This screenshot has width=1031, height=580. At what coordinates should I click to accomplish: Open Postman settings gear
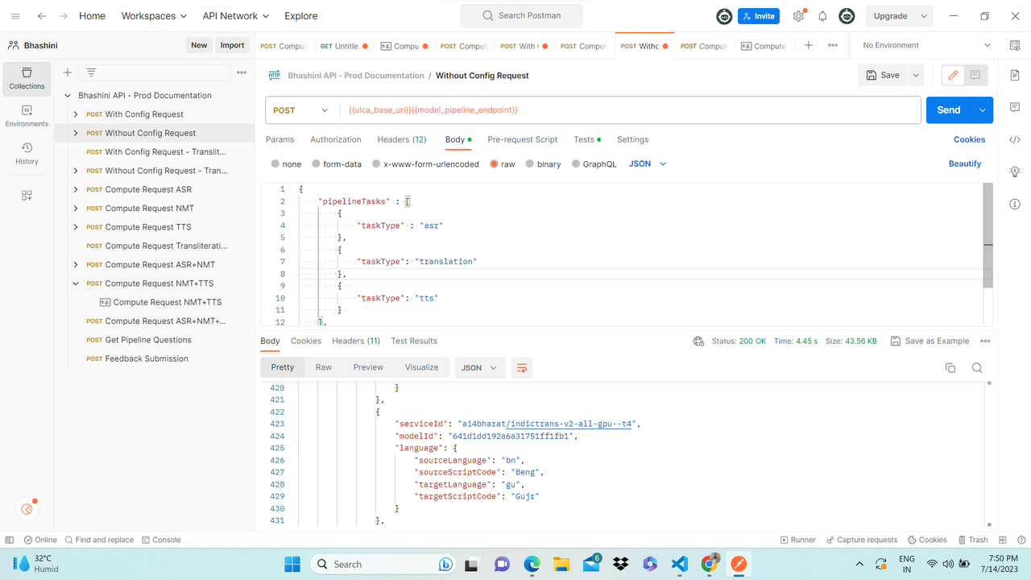pos(798,16)
